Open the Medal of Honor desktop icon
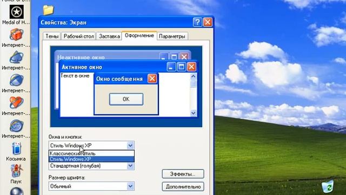The image size is (346, 195). [x=16, y=12]
